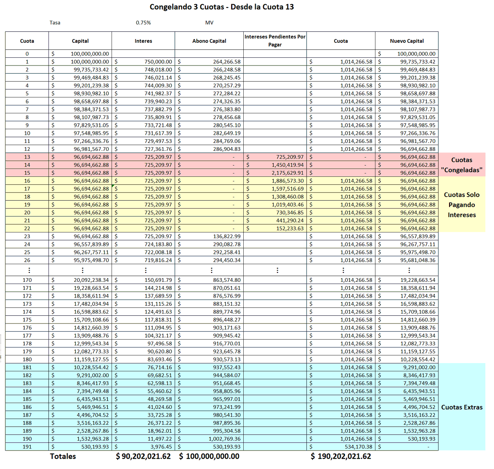Viewport: 494px width, 469px height.
Task: Select the 'Interes' column header
Action: click(143, 41)
